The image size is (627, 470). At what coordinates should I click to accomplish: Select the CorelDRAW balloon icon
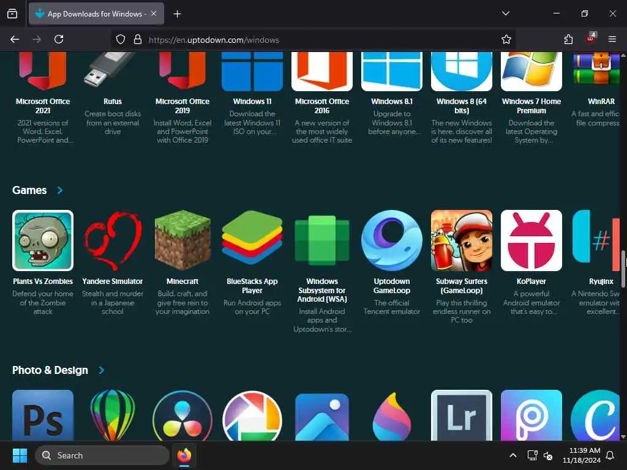113,416
